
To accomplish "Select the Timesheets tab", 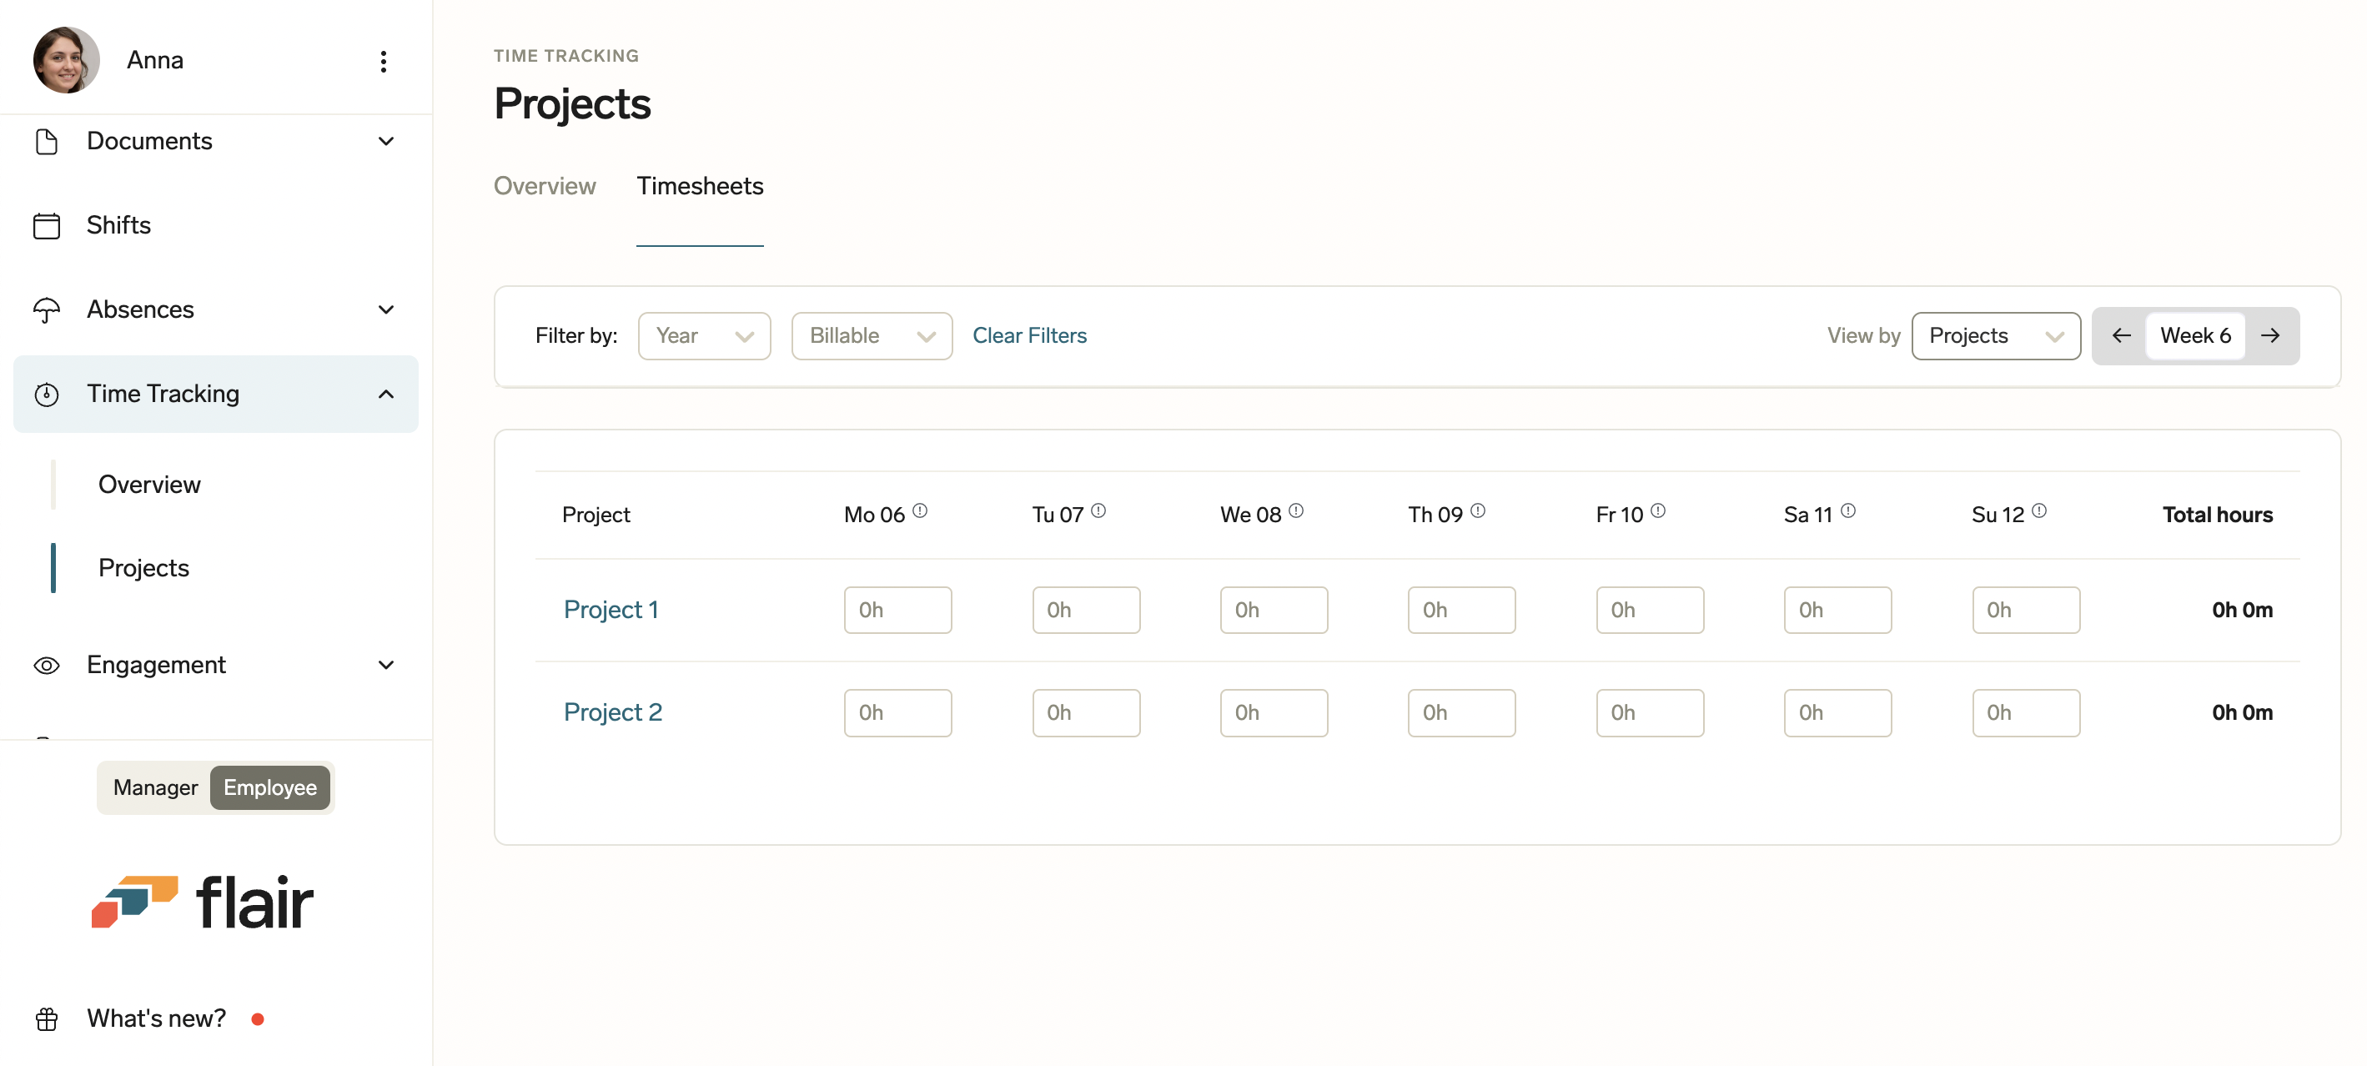I will tap(699, 186).
